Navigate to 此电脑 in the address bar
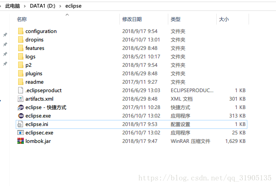The width and height of the screenshot is (276, 186). (x=13, y=6)
